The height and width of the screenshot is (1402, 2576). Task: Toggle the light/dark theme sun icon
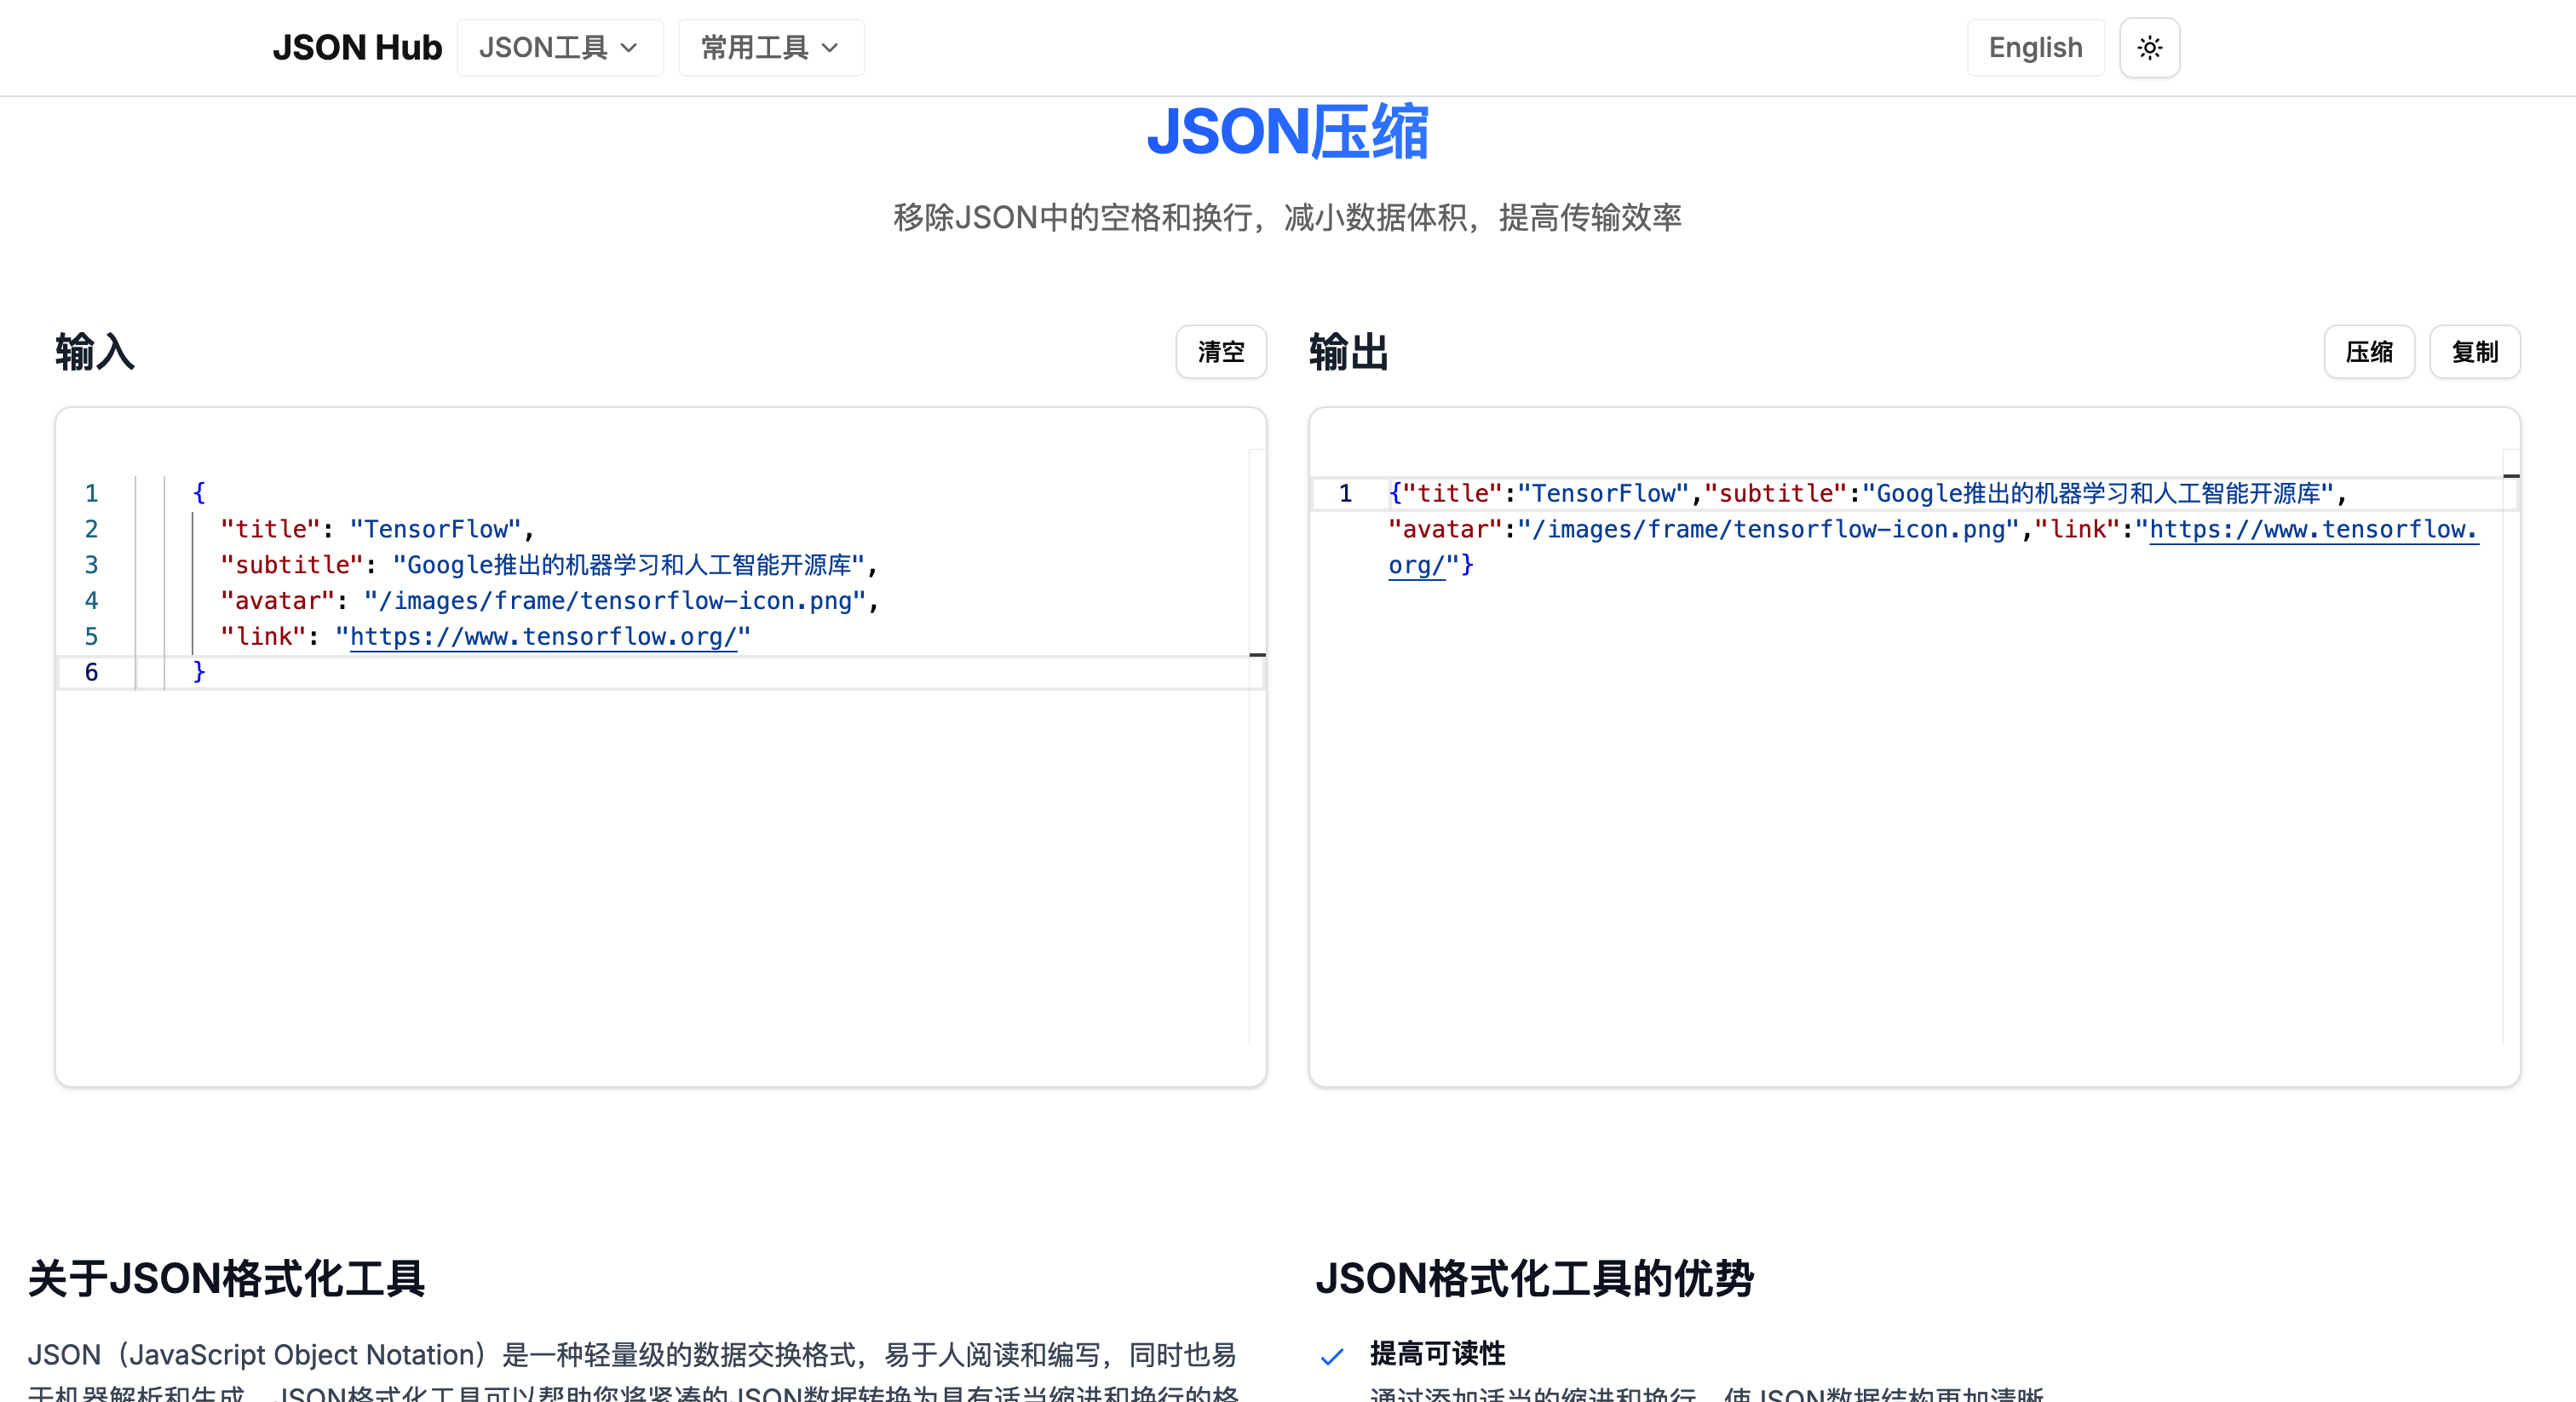(2149, 47)
